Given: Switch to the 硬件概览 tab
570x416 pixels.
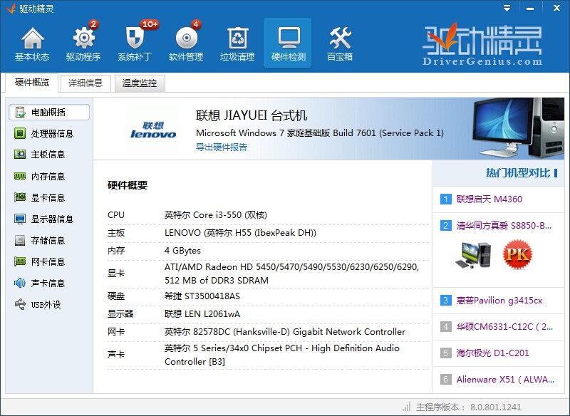Looking at the screenshot, I should click(32, 83).
